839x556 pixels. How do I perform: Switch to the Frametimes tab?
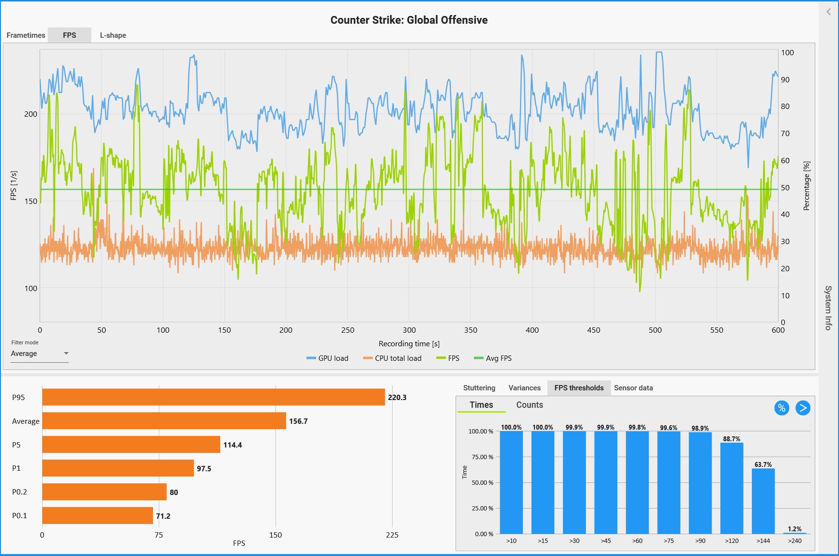coord(26,35)
